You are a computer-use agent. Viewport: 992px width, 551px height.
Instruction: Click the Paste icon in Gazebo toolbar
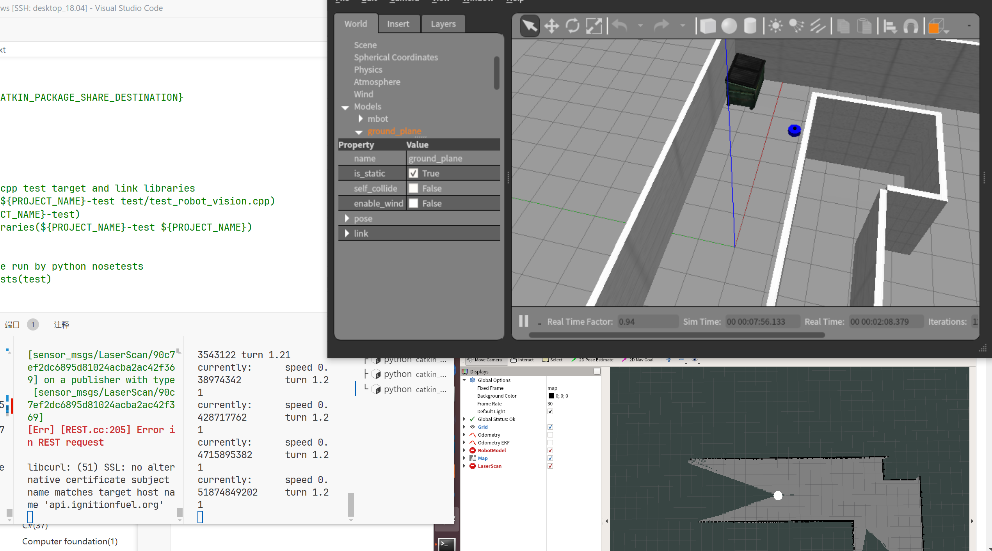(x=865, y=26)
